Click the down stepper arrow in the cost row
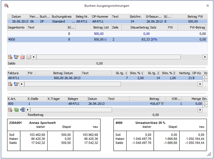Image resolution: width=214 pixels, height=159 pixels. 205,105
